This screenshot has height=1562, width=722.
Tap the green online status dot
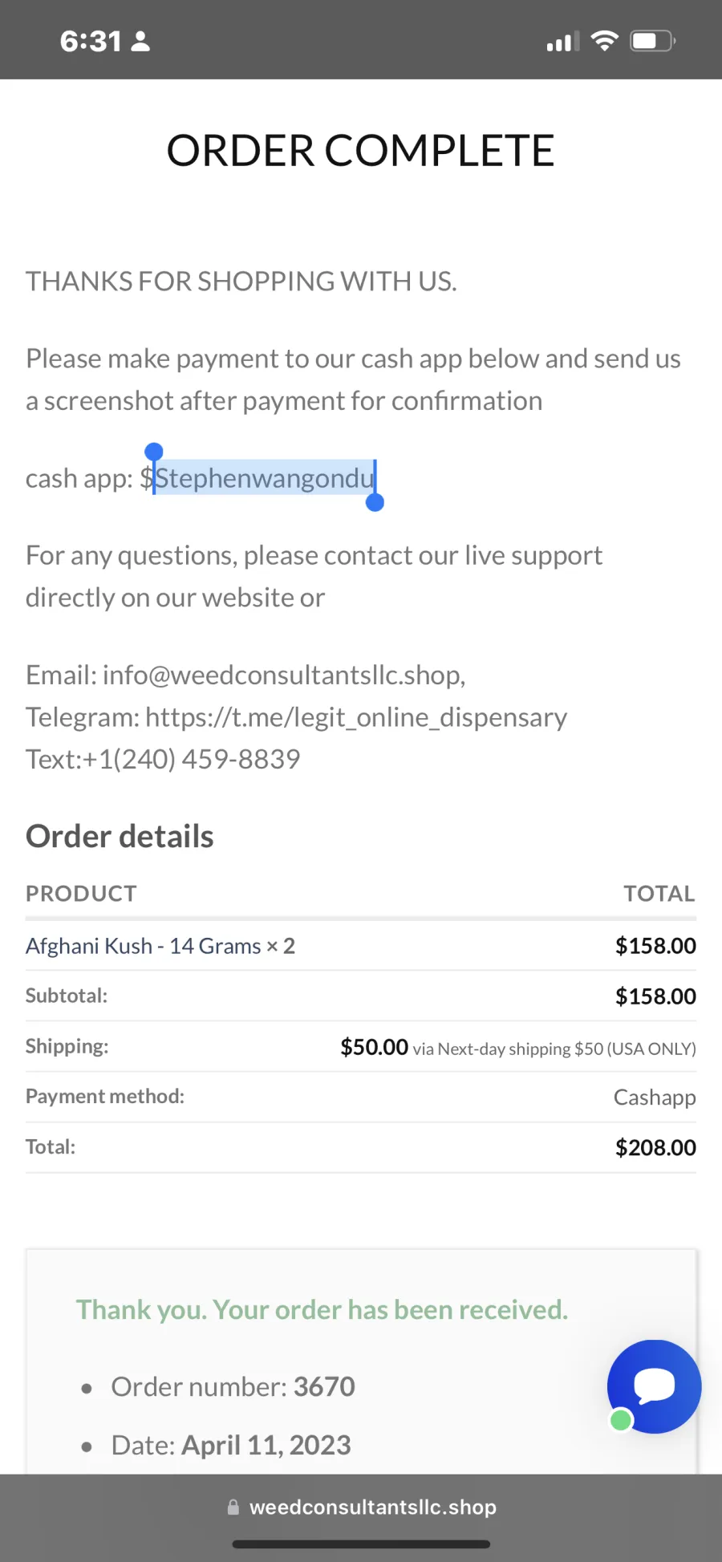click(x=621, y=1420)
